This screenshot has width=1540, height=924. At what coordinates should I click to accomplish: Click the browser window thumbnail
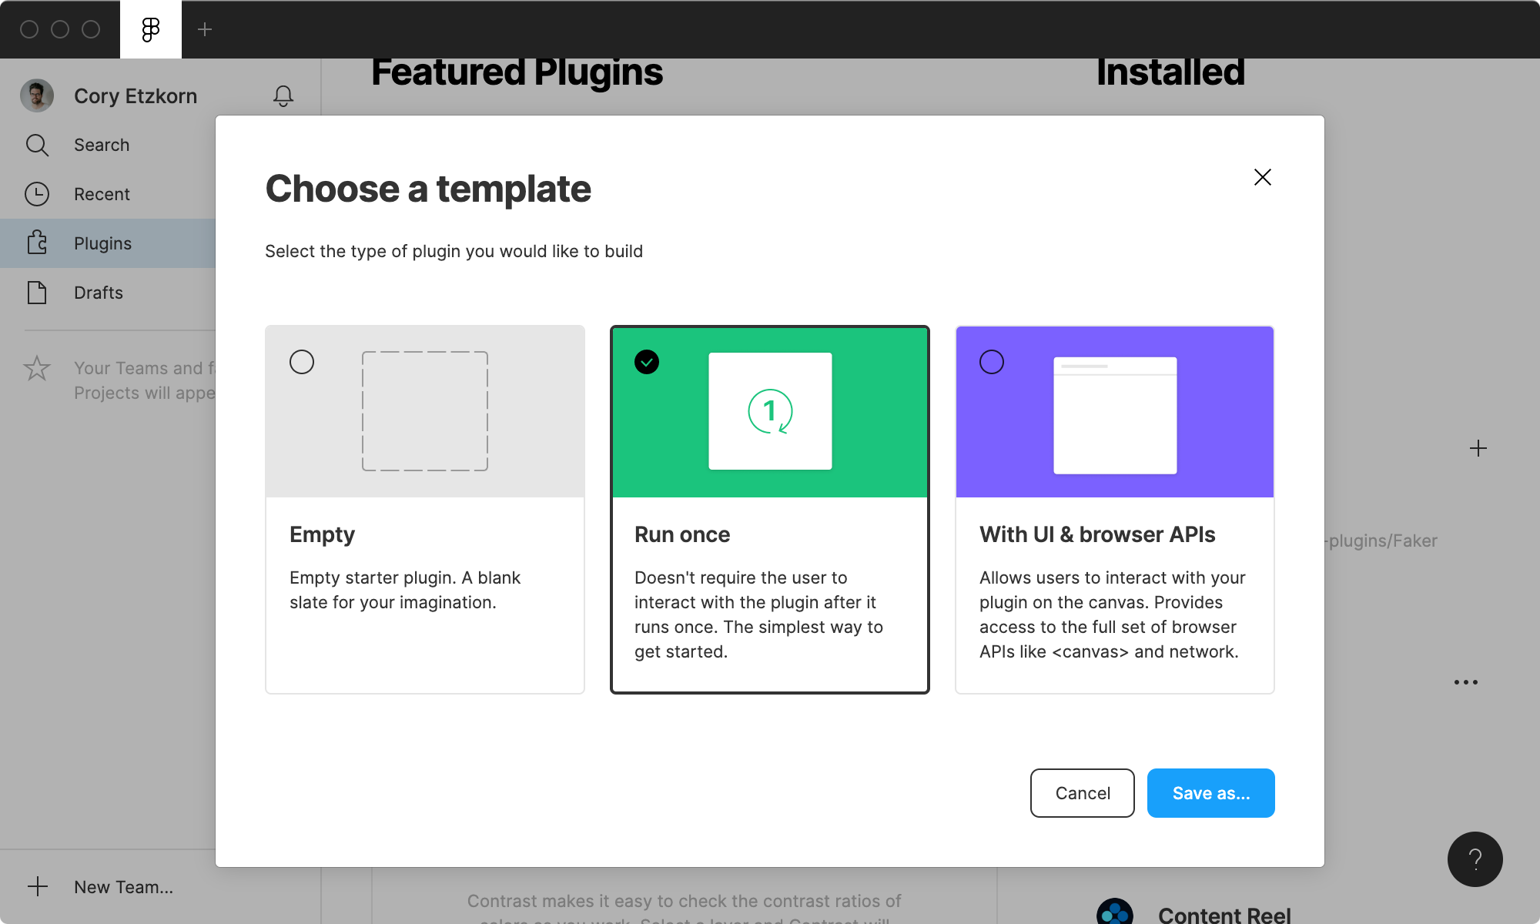1115,415
